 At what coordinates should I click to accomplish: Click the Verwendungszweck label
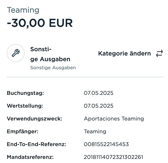(x=34, y=119)
